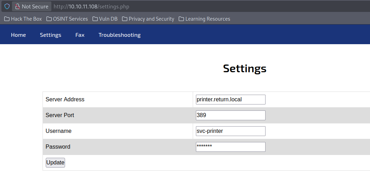
Task: Click the Password row label
Action: pos(58,147)
